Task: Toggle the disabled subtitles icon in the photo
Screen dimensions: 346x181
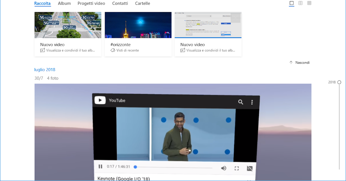Action: [x=249, y=168]
